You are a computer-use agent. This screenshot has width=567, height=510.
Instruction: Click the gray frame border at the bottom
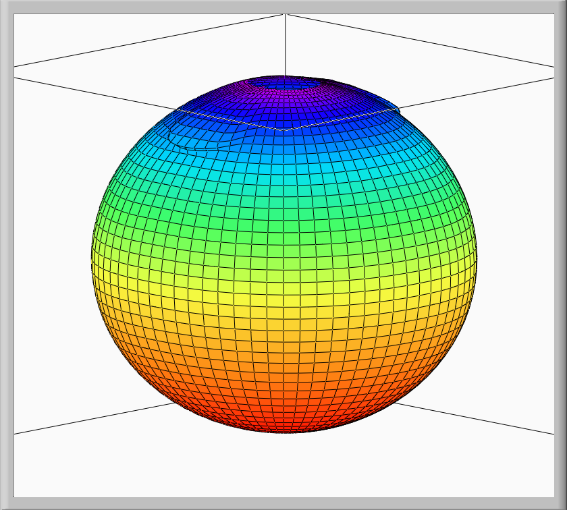[x=283, y=503]
